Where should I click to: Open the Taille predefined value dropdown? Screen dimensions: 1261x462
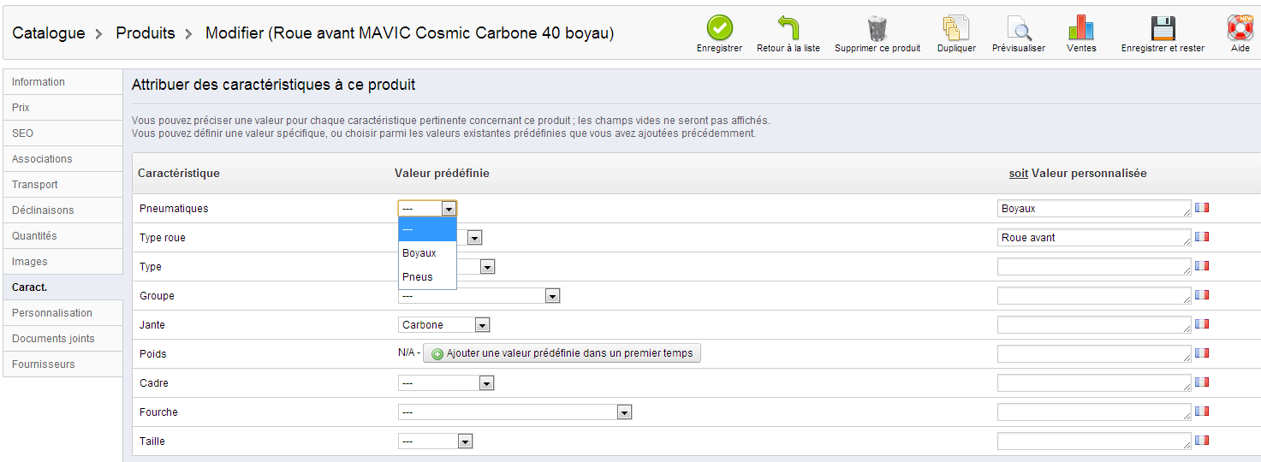pyautogui.click(x=435, y=441)
